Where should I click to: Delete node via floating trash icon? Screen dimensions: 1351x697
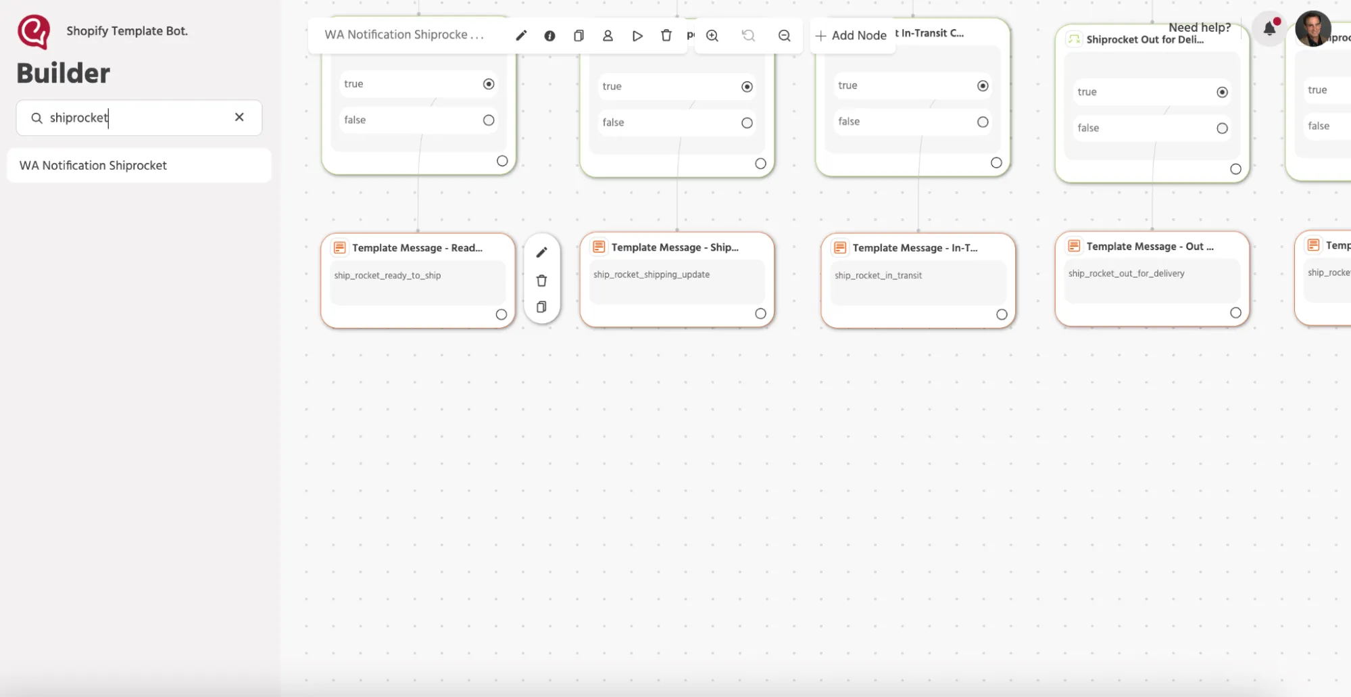541,281
